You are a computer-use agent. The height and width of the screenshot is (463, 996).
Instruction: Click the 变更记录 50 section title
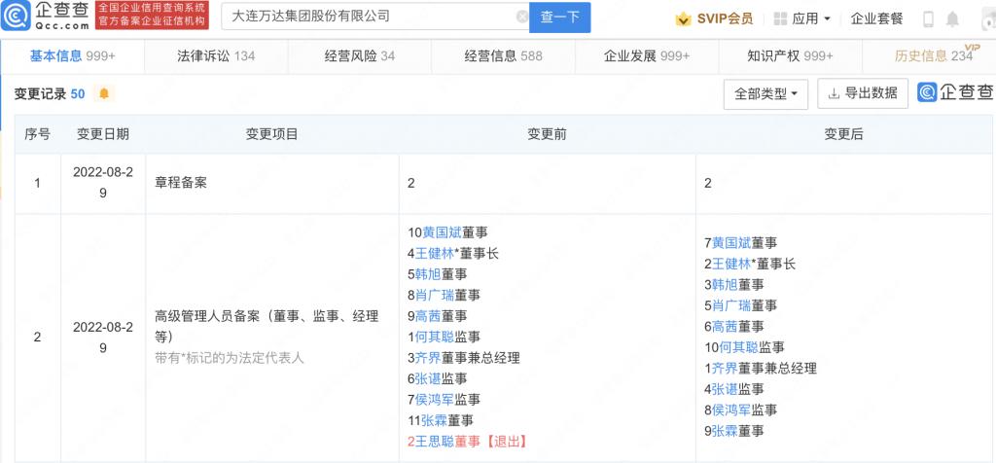50,94
